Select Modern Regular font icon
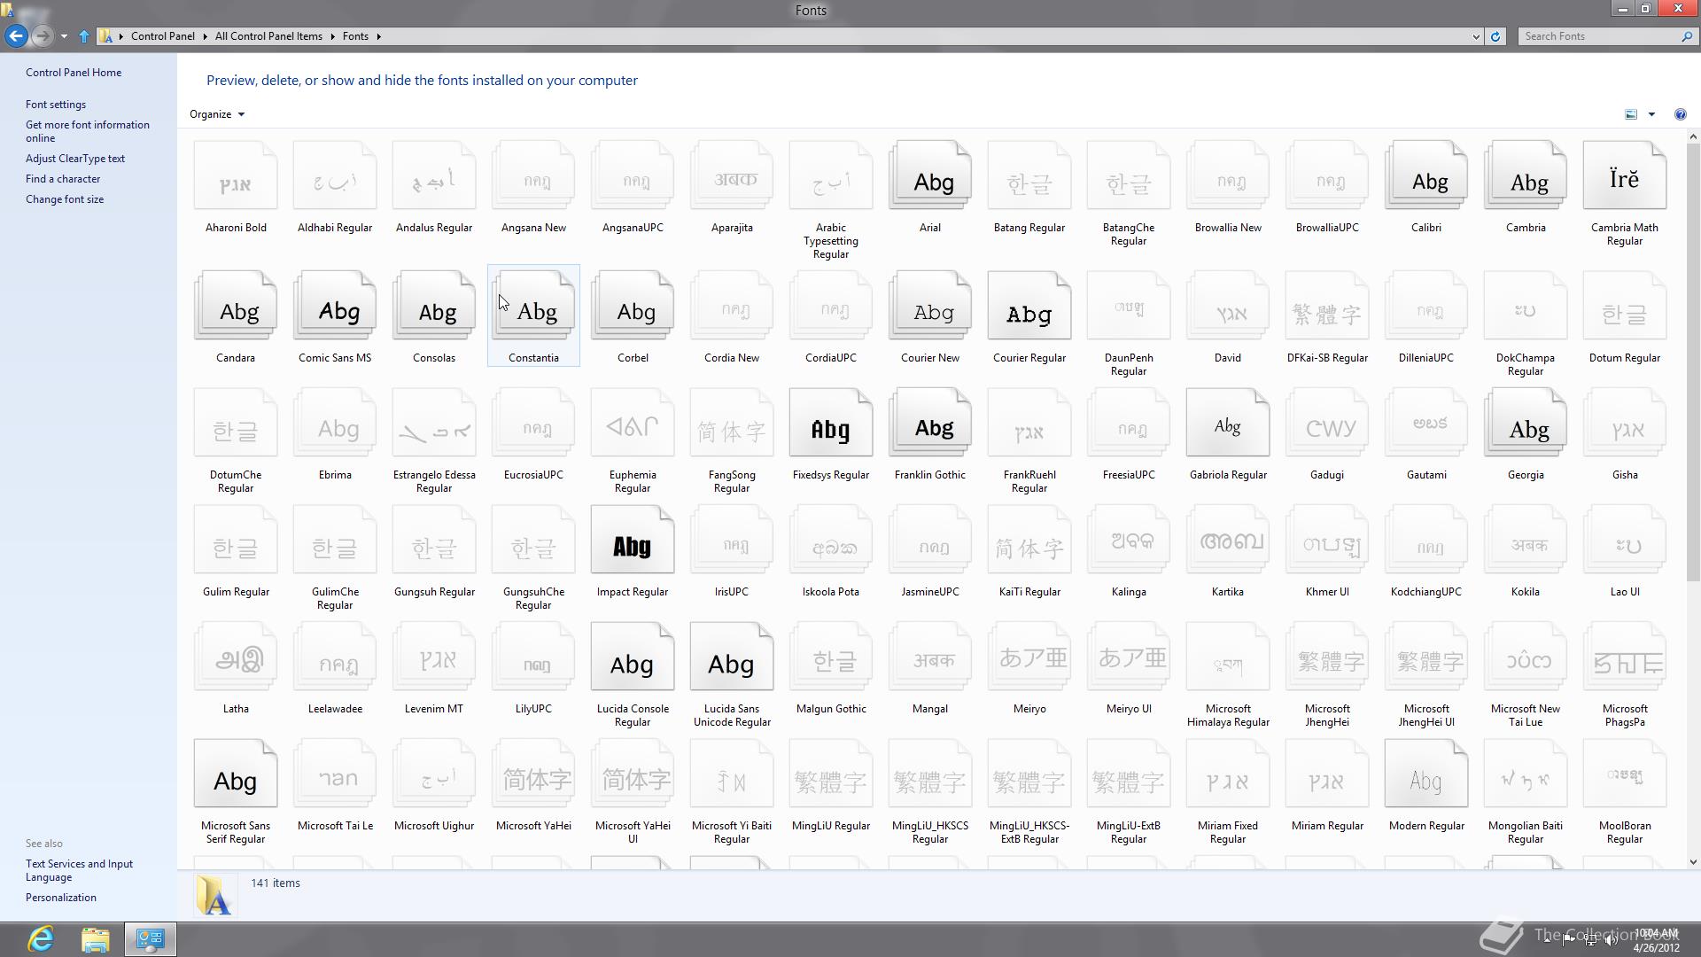Screen dimensions: 1701x957 (1426, 774)
